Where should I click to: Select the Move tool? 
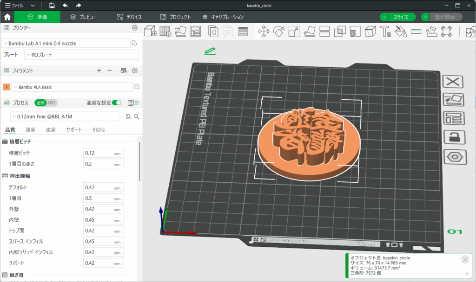[x=264, y=31]
